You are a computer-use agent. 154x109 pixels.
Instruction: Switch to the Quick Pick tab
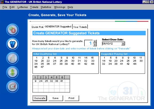tap(37, 27)
